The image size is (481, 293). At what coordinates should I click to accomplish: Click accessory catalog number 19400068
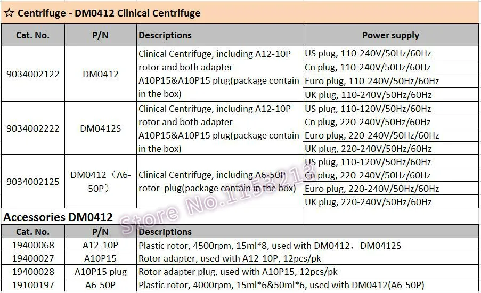point(33,245)
